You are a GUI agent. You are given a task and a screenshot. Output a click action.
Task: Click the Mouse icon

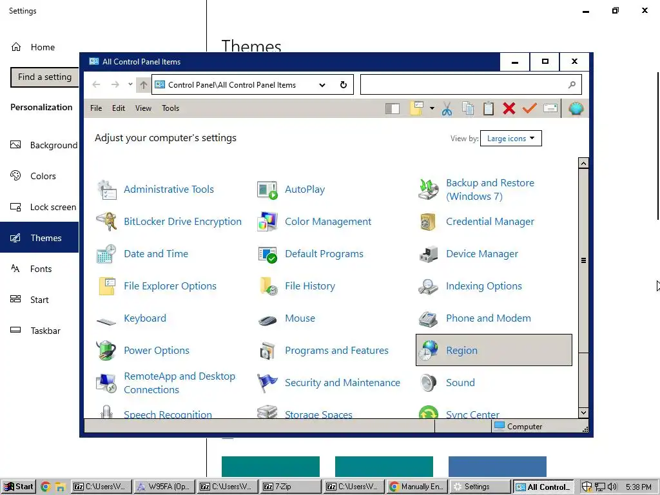click(267, 321)
